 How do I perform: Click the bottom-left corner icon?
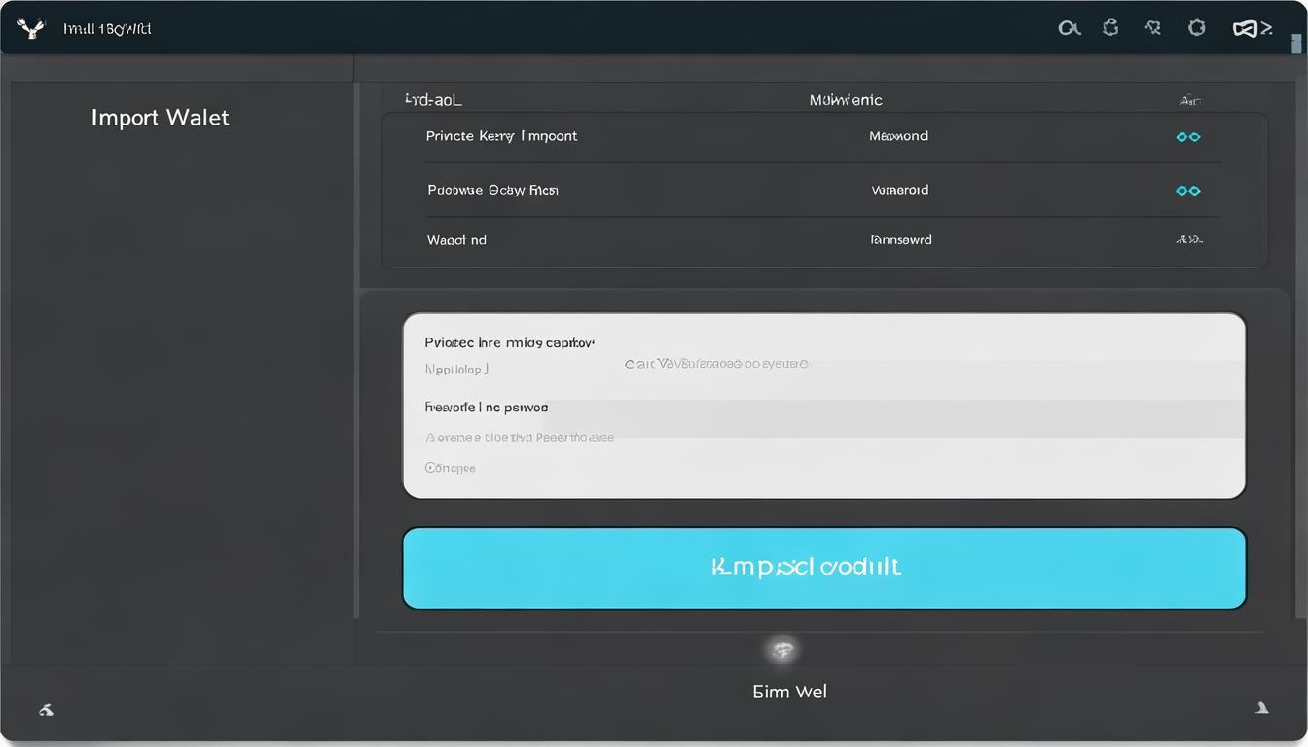(46, 710)
